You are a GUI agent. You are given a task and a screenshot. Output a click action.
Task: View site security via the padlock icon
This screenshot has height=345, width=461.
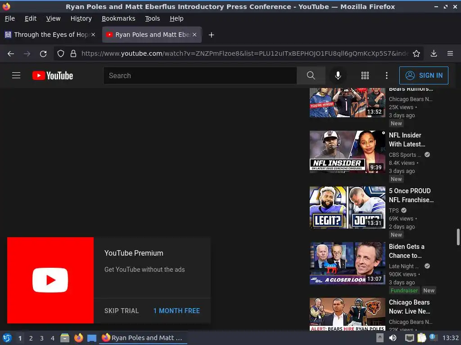click(x=73, y=54)
